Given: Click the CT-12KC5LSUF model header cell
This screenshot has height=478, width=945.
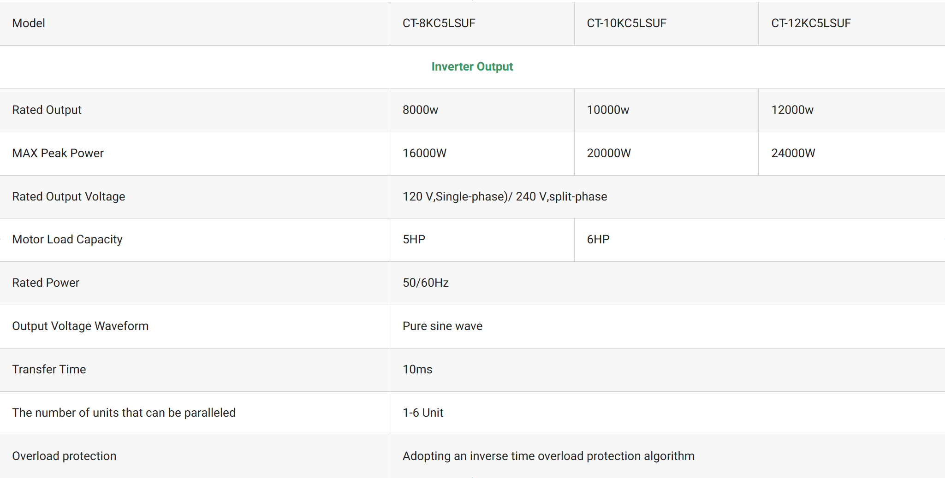Looking at the screenshot, I should tap(811, 23).
